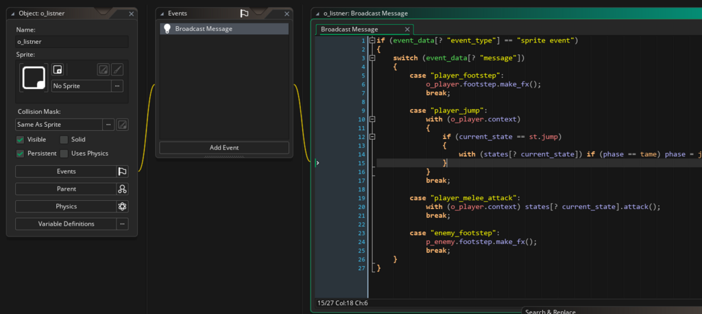Uncheck the Visible checkbox
Viewport: 702px width, 314px height.
pos(21,140)
